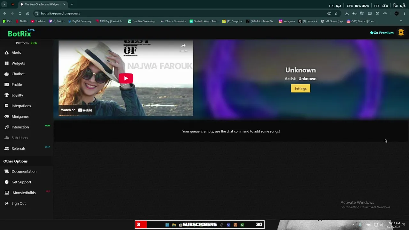The width and height of the screenshot is (409, 230).
Task: Open song request Settings button
Action: point(300,88)
